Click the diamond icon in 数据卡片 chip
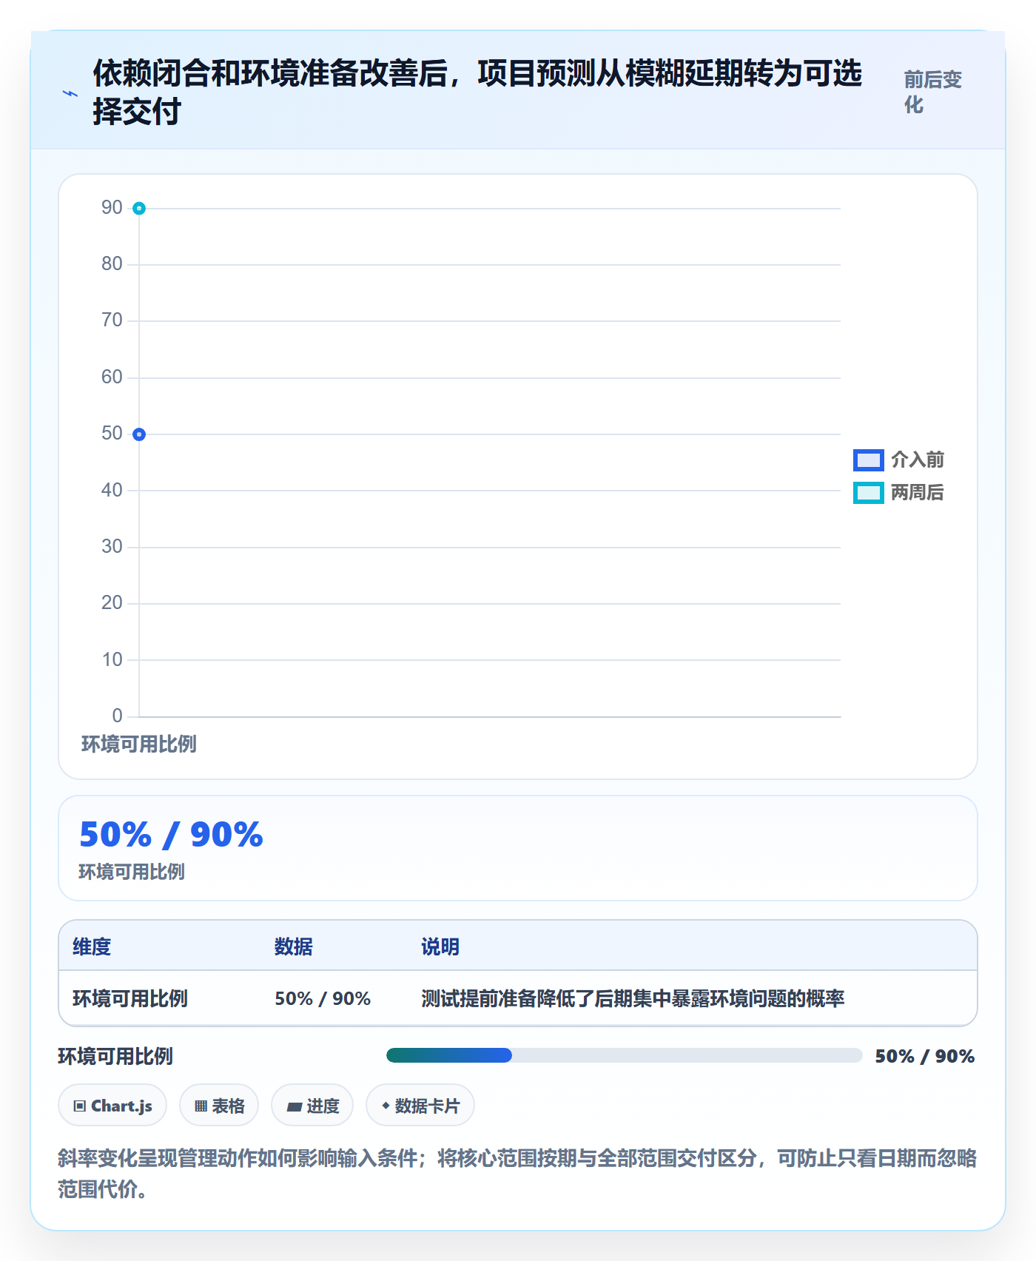The width and height of the screenshot is (1036, 1261). (x=386, y=1106)
